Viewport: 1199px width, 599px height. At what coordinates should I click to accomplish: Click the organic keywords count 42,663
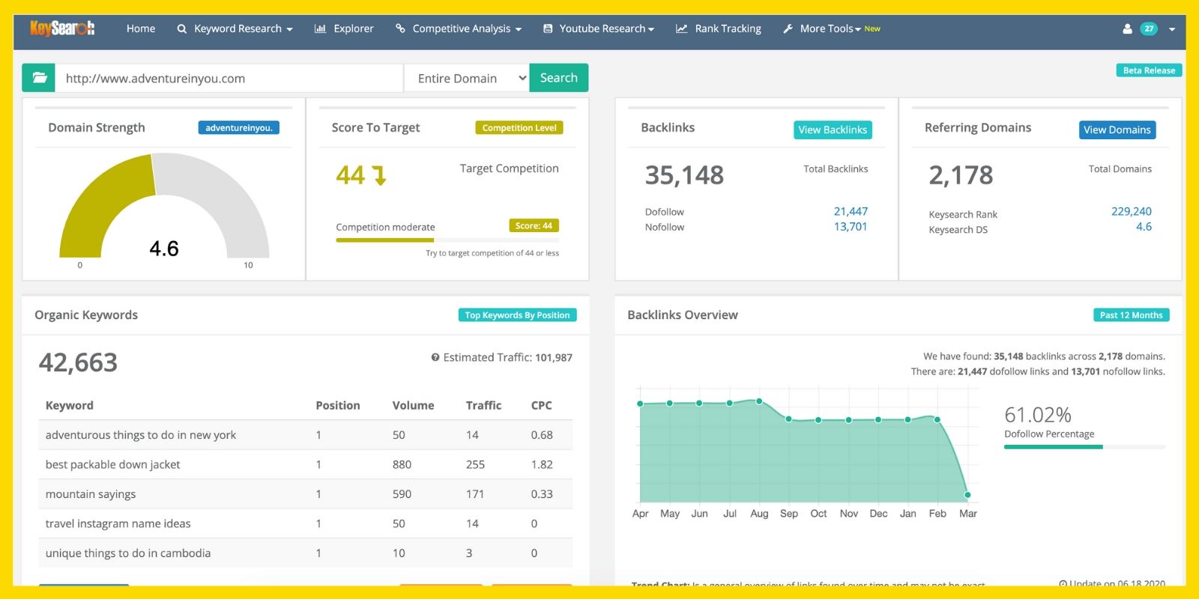78,362
